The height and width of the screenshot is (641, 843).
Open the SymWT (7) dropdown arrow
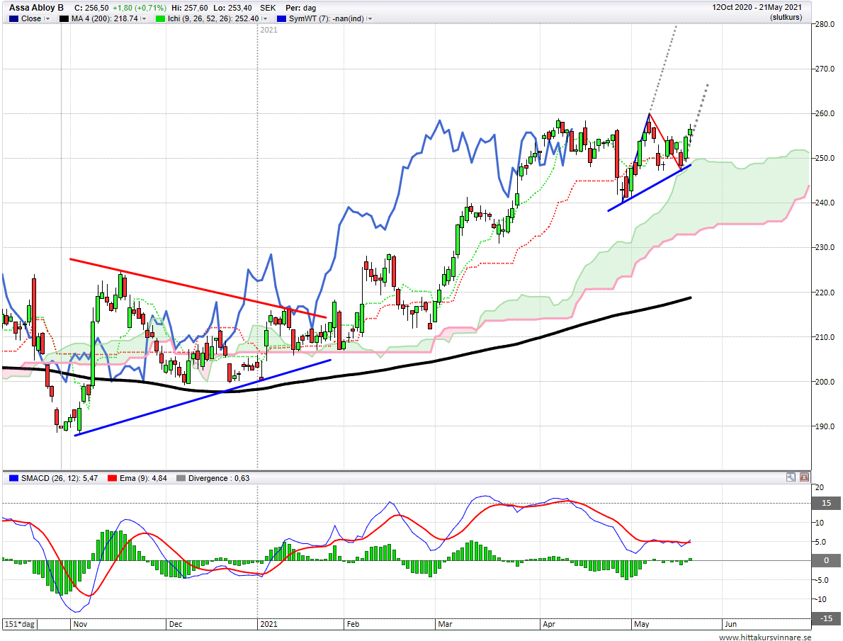tap(369, 19)
